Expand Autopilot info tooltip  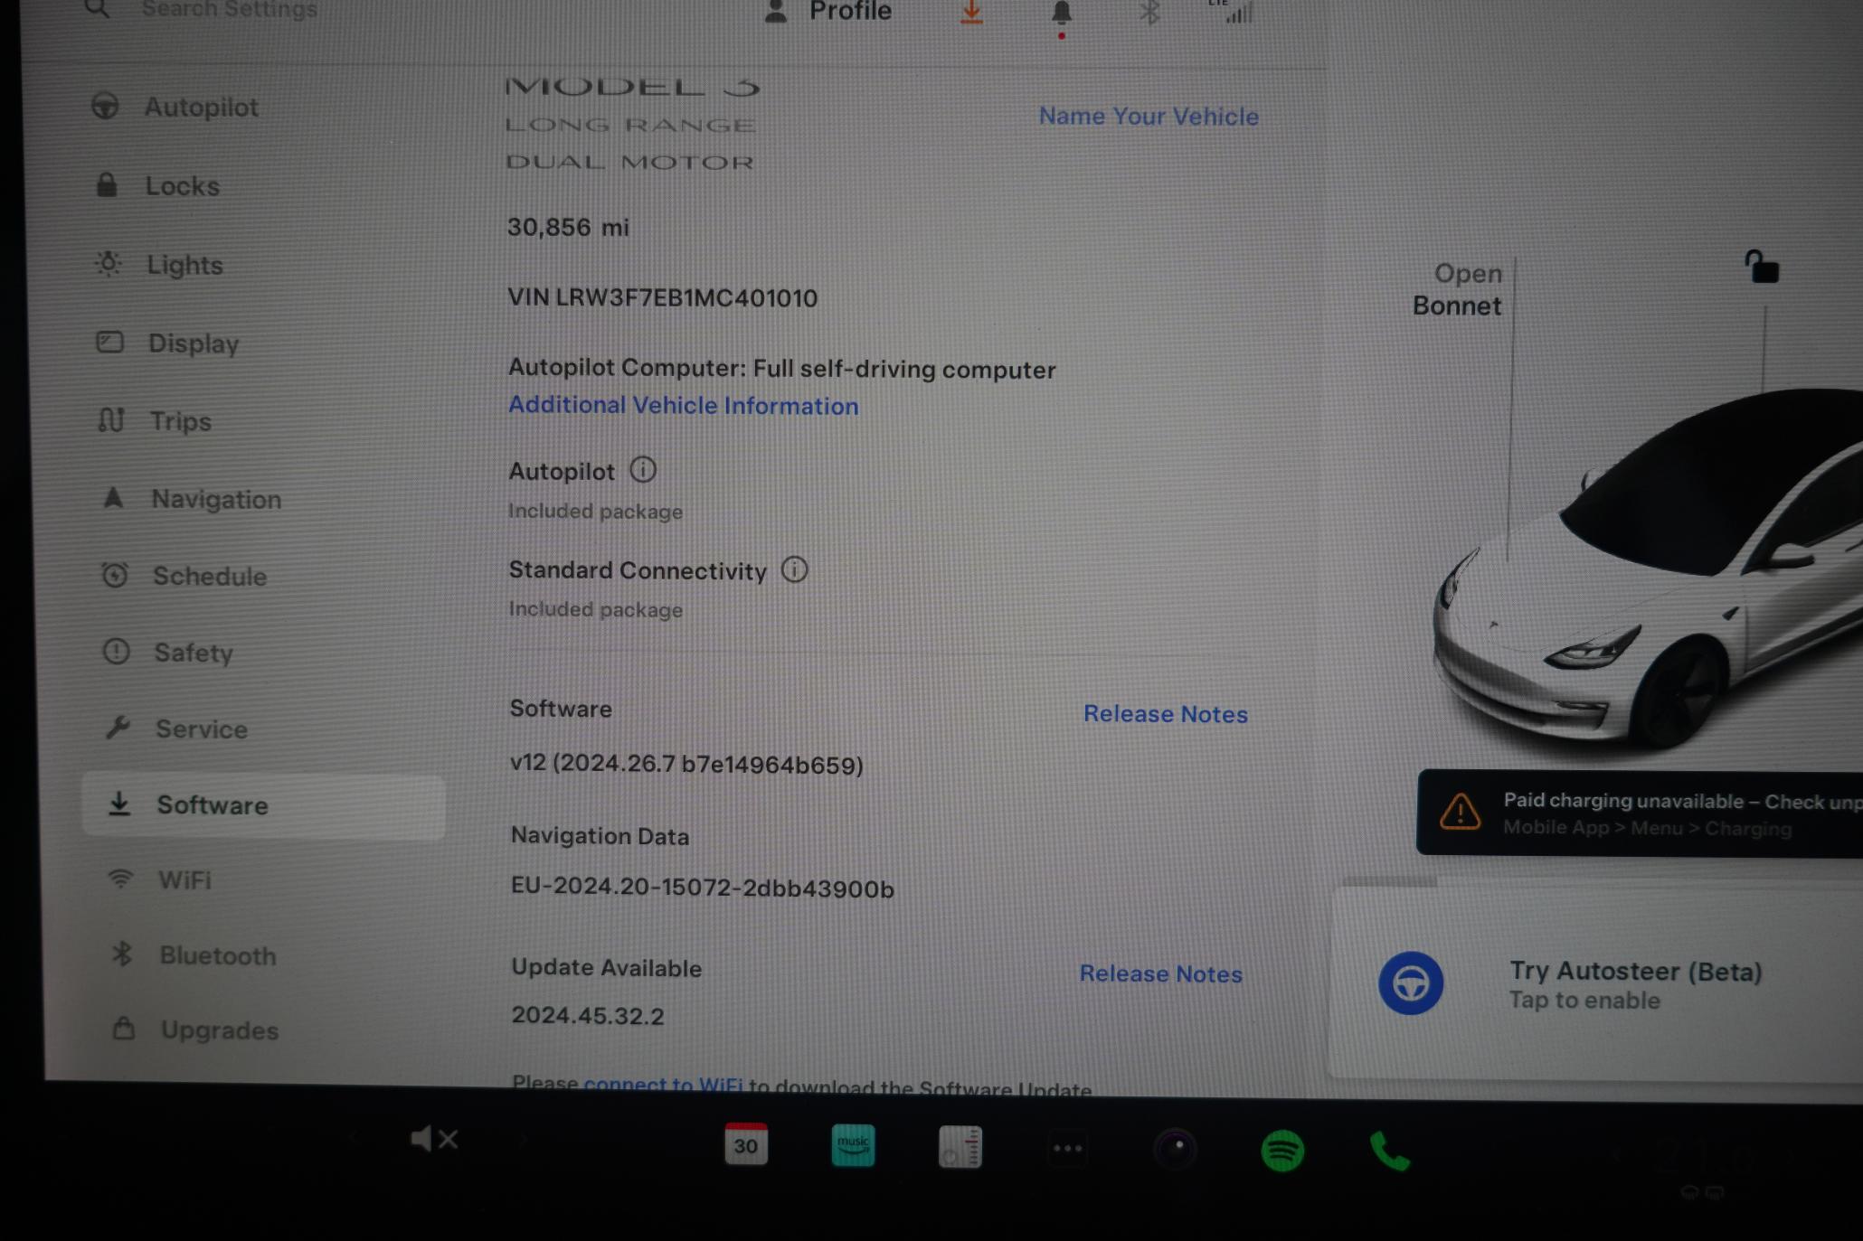641,471
